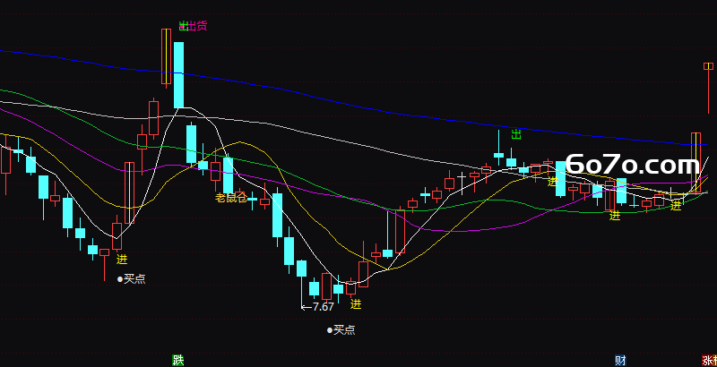This screenshot has height=367, width=717.
Task: Click the magenta 出货 signal label
Action: (x=197, y=26)
